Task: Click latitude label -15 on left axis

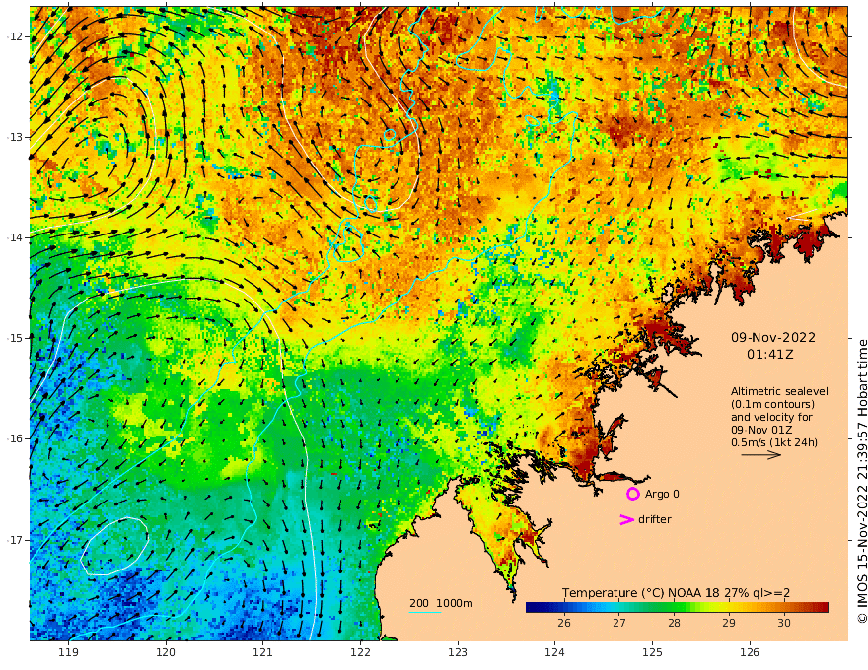Action: [15, 338]
